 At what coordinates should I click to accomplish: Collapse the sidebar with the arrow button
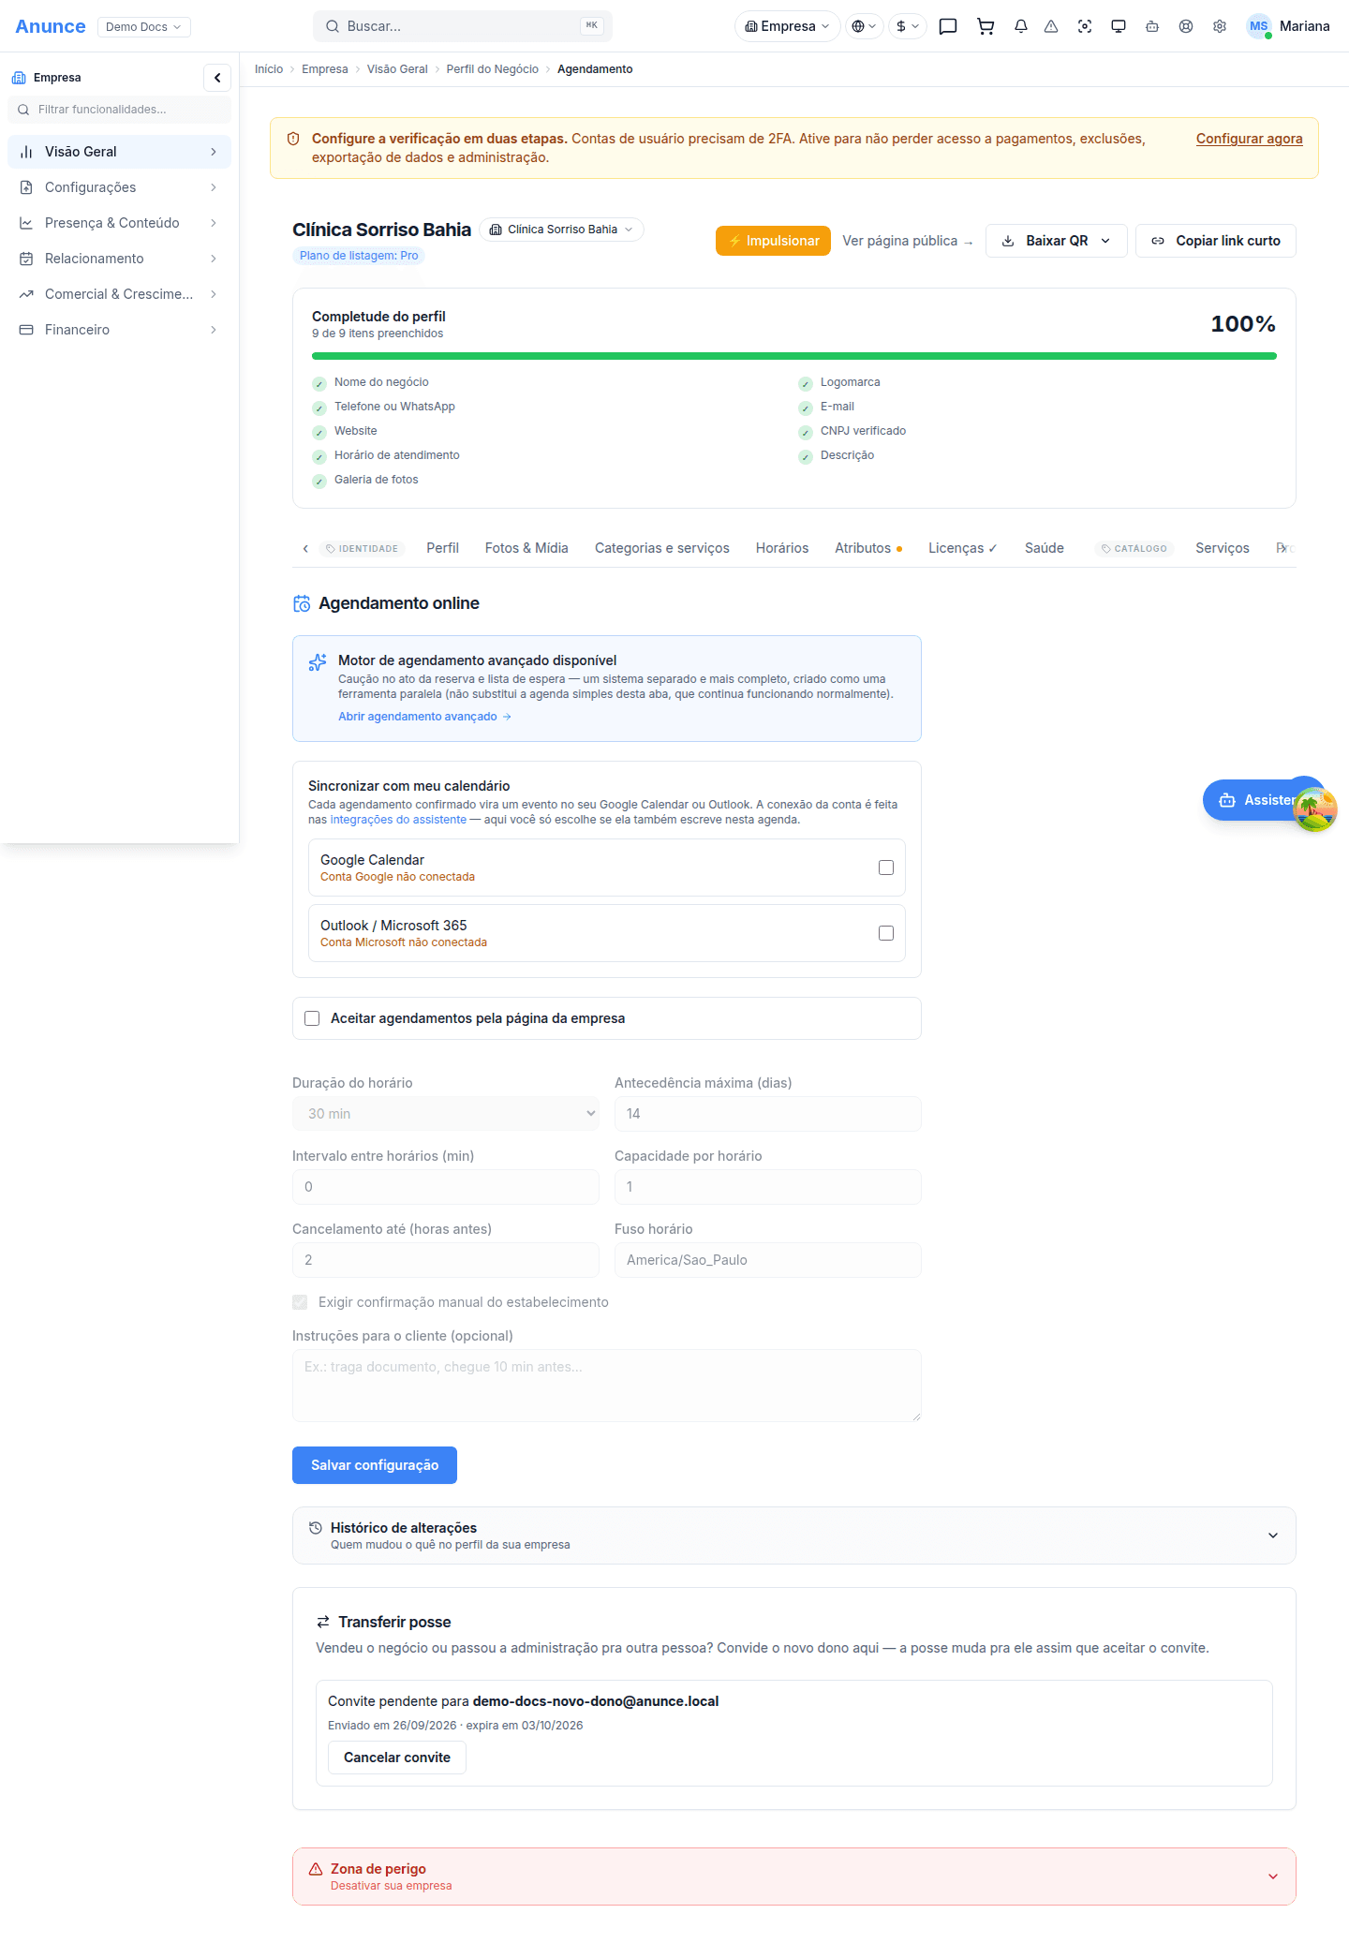(x=217, y=78)
